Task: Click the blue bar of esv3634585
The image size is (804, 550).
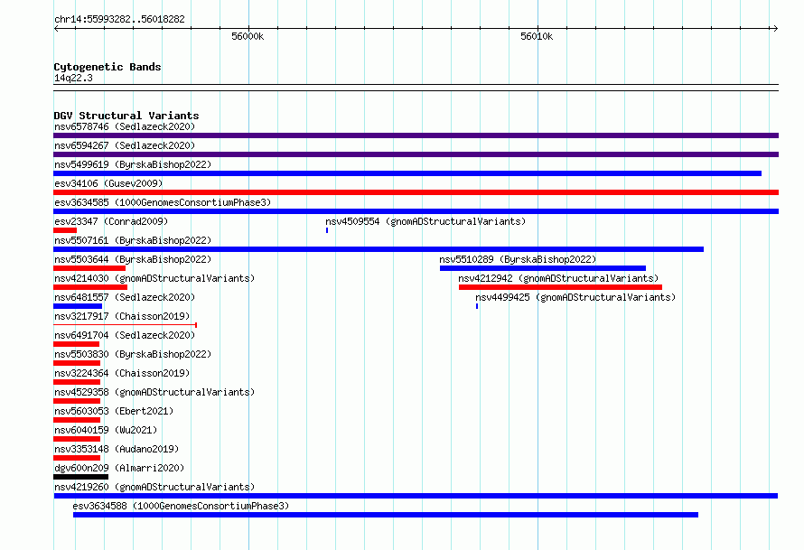Action: tap(416, 211)
